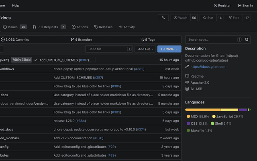Click the MDX 55.9% language entry
The image size is (257, 161).
coord(198,116)
